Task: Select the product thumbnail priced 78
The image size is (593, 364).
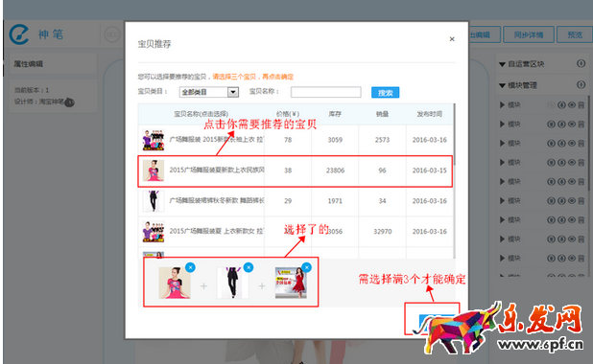Action: [x=154, y=140]
